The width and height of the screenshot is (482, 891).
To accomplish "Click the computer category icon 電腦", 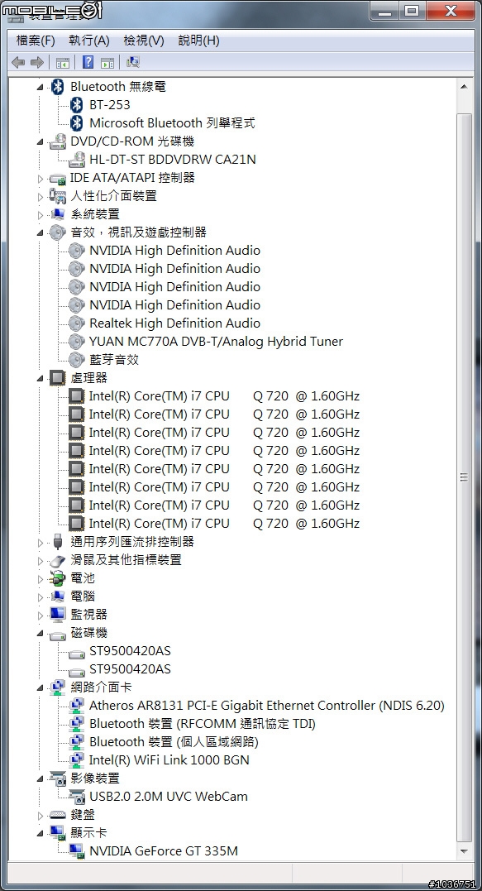I will point(57,596).
